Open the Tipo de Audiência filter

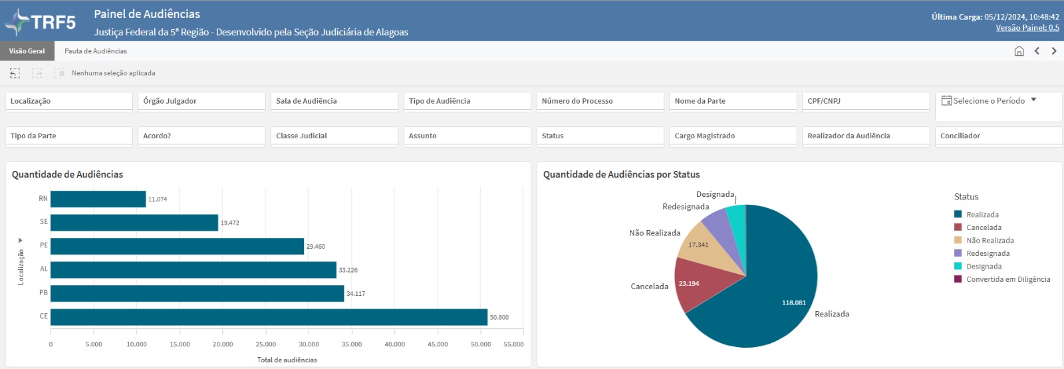(x=467, y=101)
